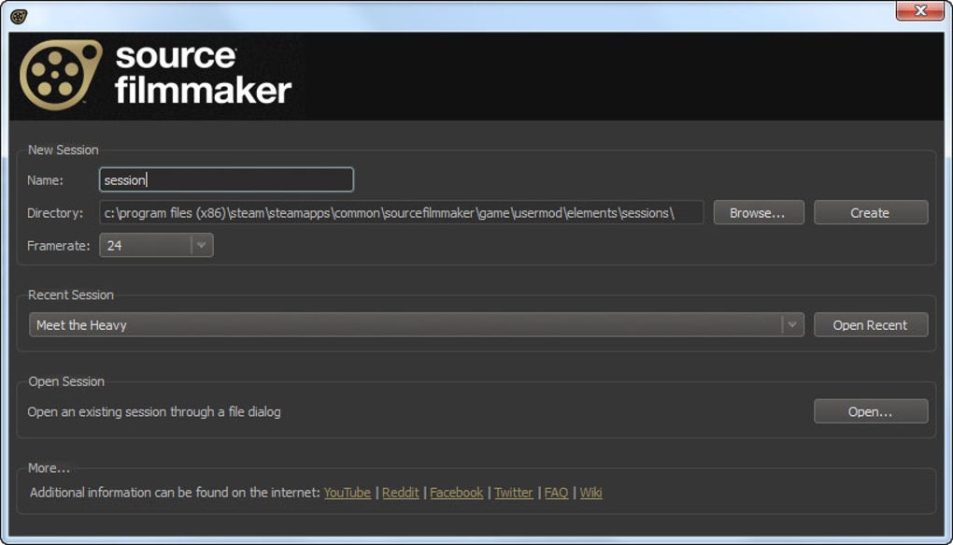953x545 pixels.
Task: Click the 'Open Session' group label
Action: click(x=66, y=382)
